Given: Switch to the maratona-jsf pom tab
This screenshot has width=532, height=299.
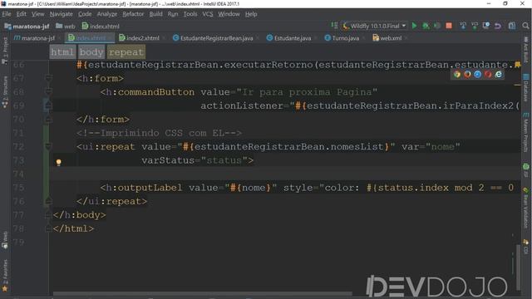Looking at the screenshot, I should pos(37,38).
